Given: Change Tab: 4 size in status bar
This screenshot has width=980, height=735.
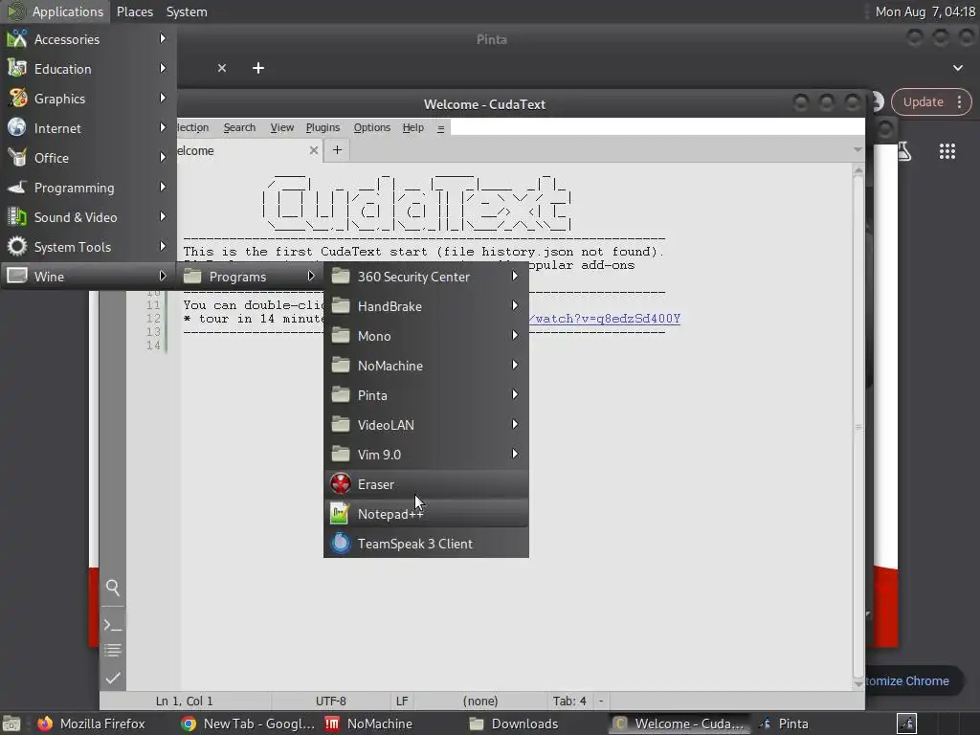Looking at the screenshot, I should (x=569, y=702).
